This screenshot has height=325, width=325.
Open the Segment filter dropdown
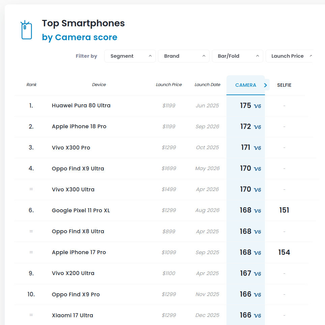(130, 56)
